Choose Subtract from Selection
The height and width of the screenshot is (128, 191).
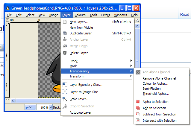[x=162, y=114]
